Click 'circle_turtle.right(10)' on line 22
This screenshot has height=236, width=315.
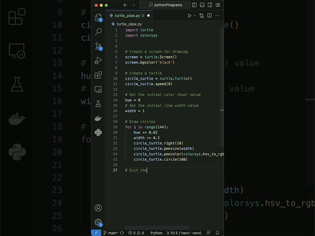[158, 143]
